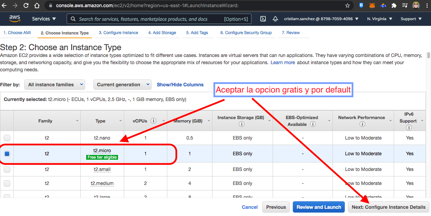
Task: Uncheck the selected t2.micro checkbox
Action: (7, 154)
